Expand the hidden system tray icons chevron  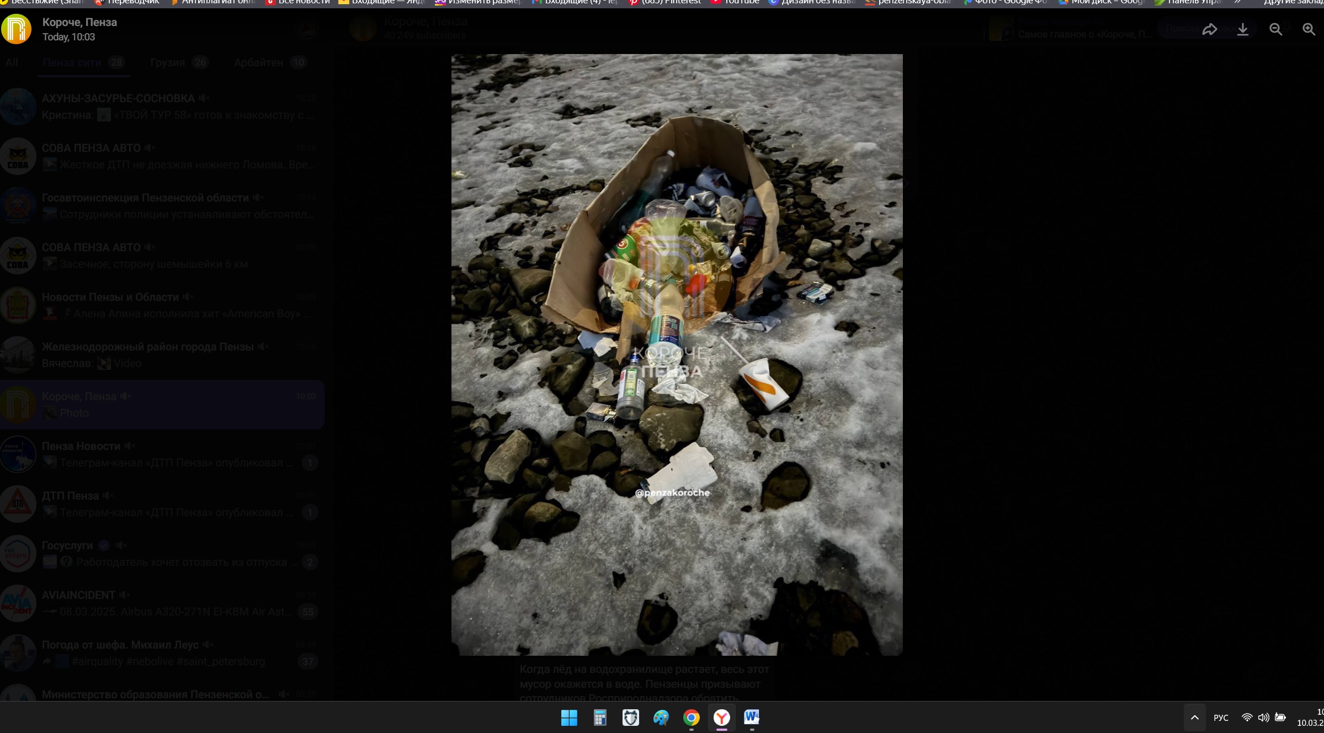click(x=1194, y=718)
